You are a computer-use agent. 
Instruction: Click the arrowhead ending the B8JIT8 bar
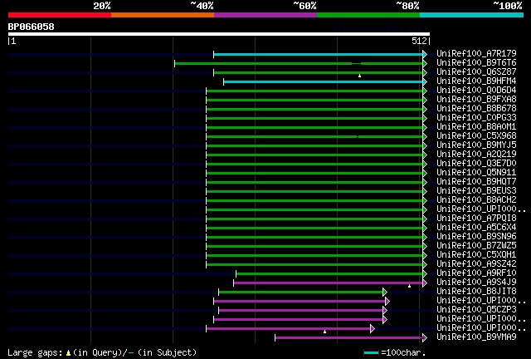[x=385, y=293]
